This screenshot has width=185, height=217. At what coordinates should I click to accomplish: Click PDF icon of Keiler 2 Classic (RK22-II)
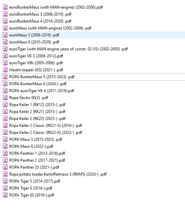pos(5,133)
